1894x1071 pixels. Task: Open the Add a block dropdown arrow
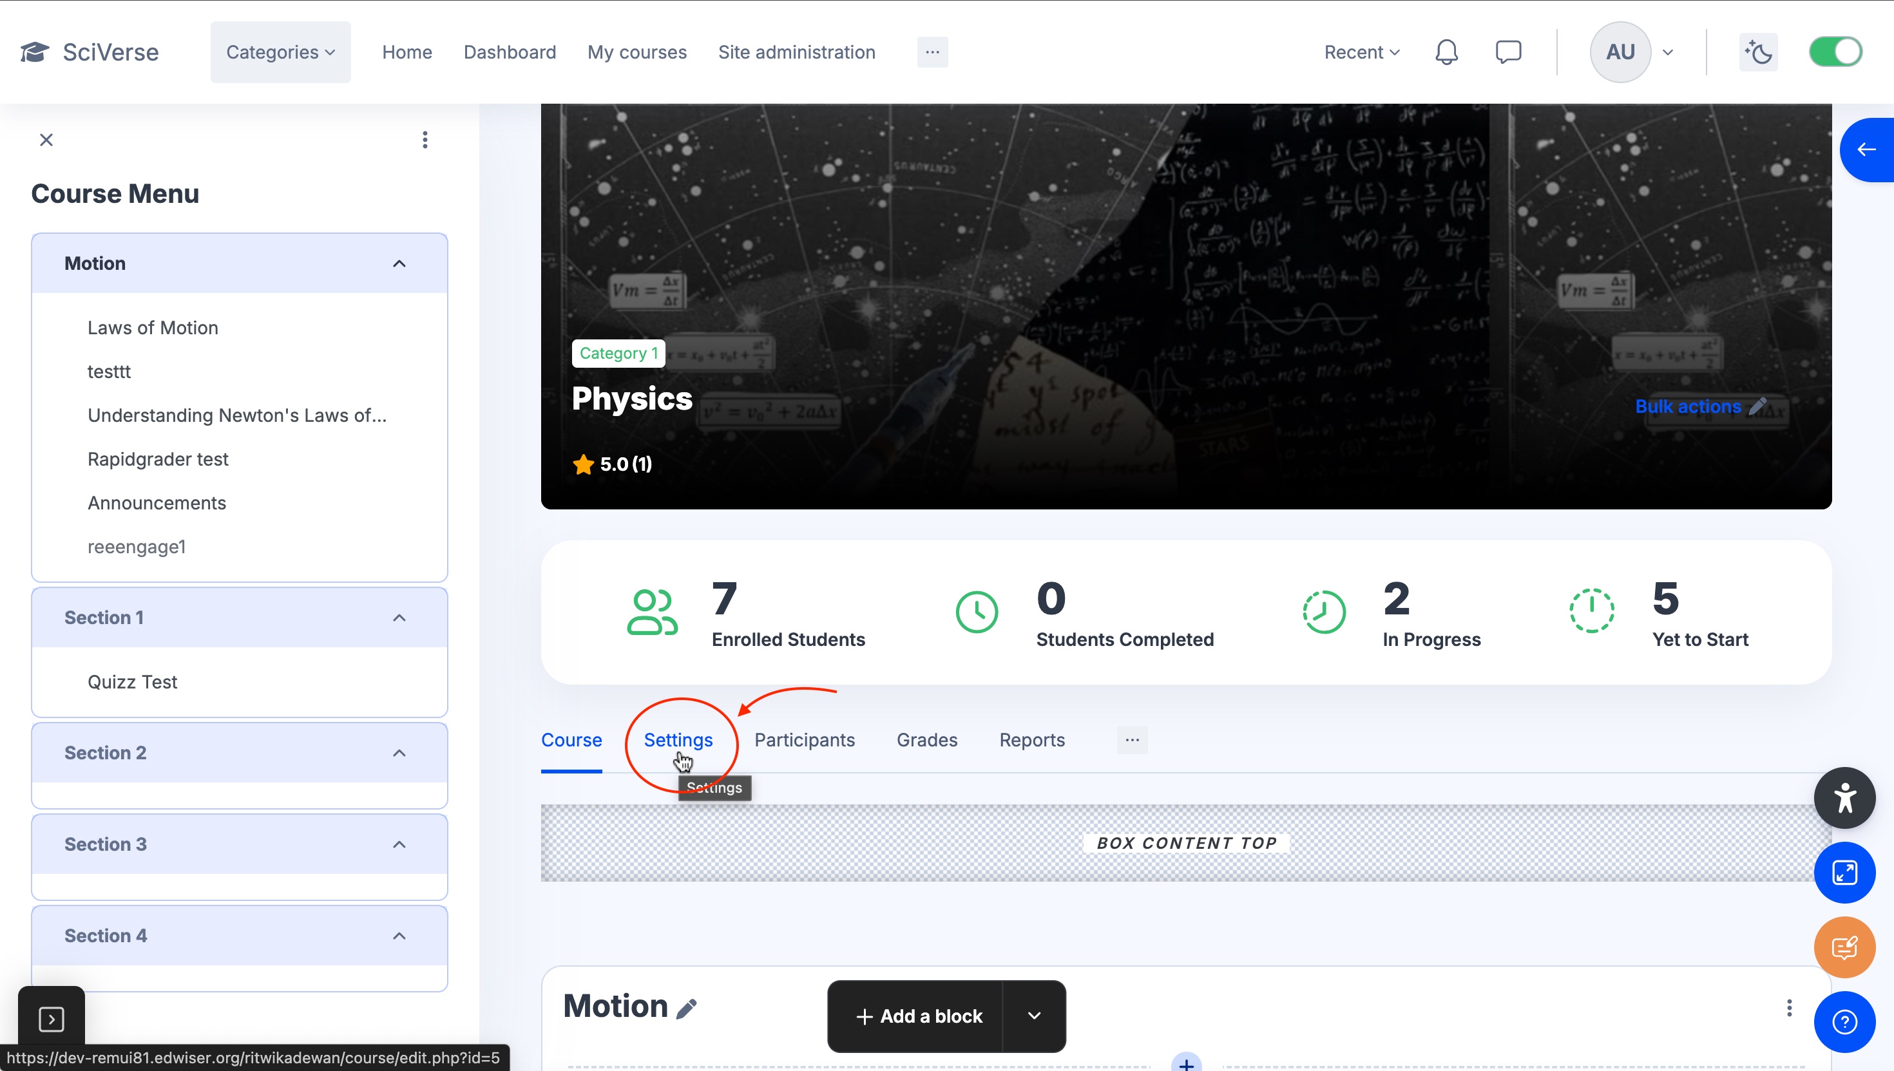coord(1034,1016)
